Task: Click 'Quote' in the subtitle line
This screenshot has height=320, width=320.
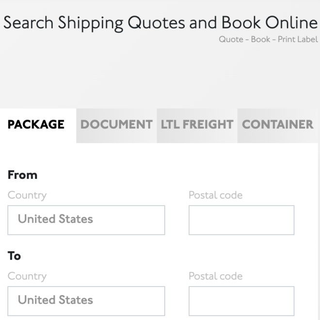Action: pyautogui.click(x=231, y=40)
